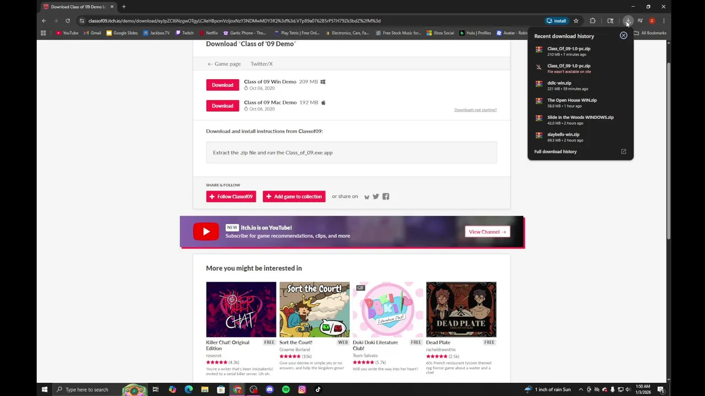The width and height of the screenshot is (705, 396).
Task: Open a new browser tab
Action: click(x=124, y=7)
